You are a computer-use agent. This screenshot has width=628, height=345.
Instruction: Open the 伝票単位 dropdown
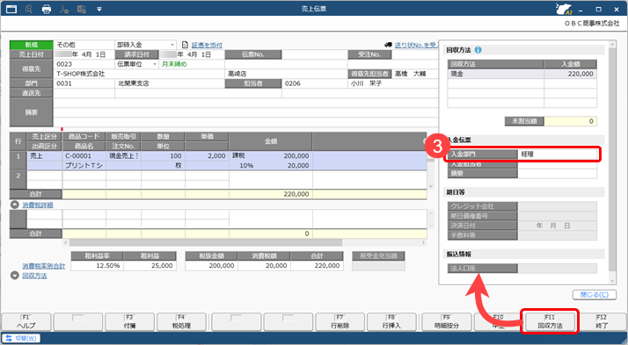(155, 64)
